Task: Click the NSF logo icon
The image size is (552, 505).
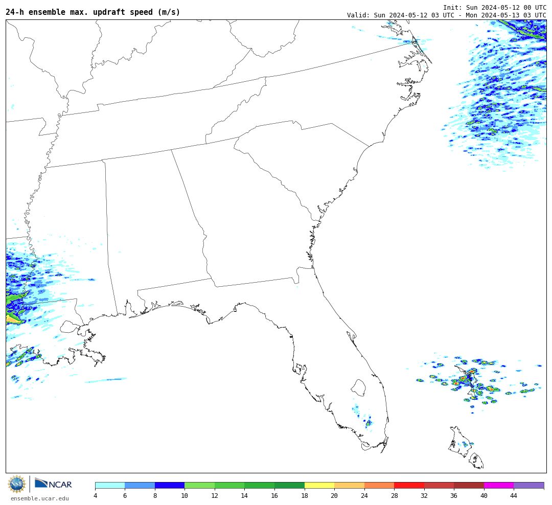Action: [16, 484]
